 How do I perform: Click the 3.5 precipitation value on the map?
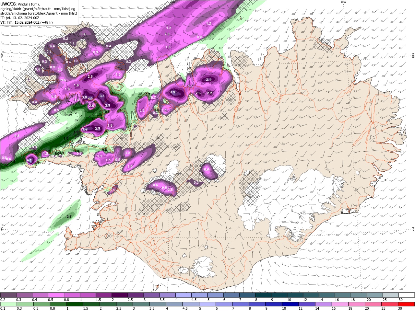pos(172,92)
